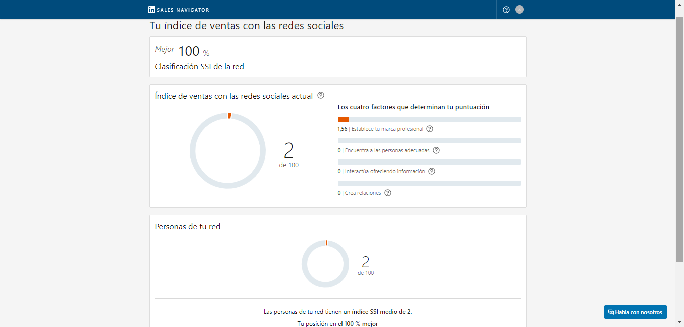This screenshot has width=684, height=327.
Task: Click the Encuentra a las personas adecuadas bar
Action: tap(429, 141)
